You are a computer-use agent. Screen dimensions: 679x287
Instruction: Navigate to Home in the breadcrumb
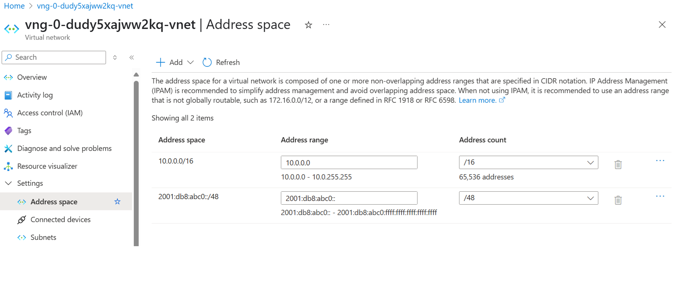(14, 6)
